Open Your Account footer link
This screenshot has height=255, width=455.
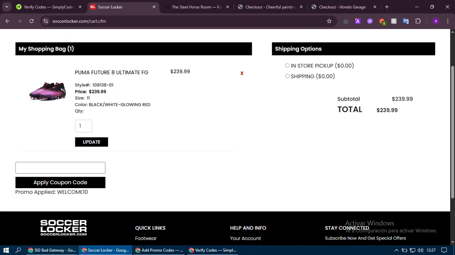click(245, 238)
